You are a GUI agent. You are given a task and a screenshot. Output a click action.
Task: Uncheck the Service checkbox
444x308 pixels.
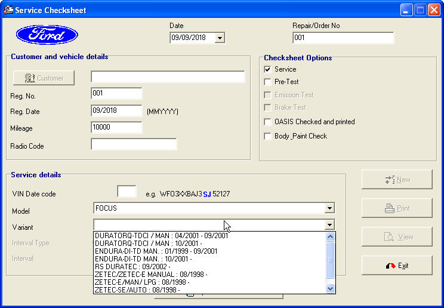point(267,69)
